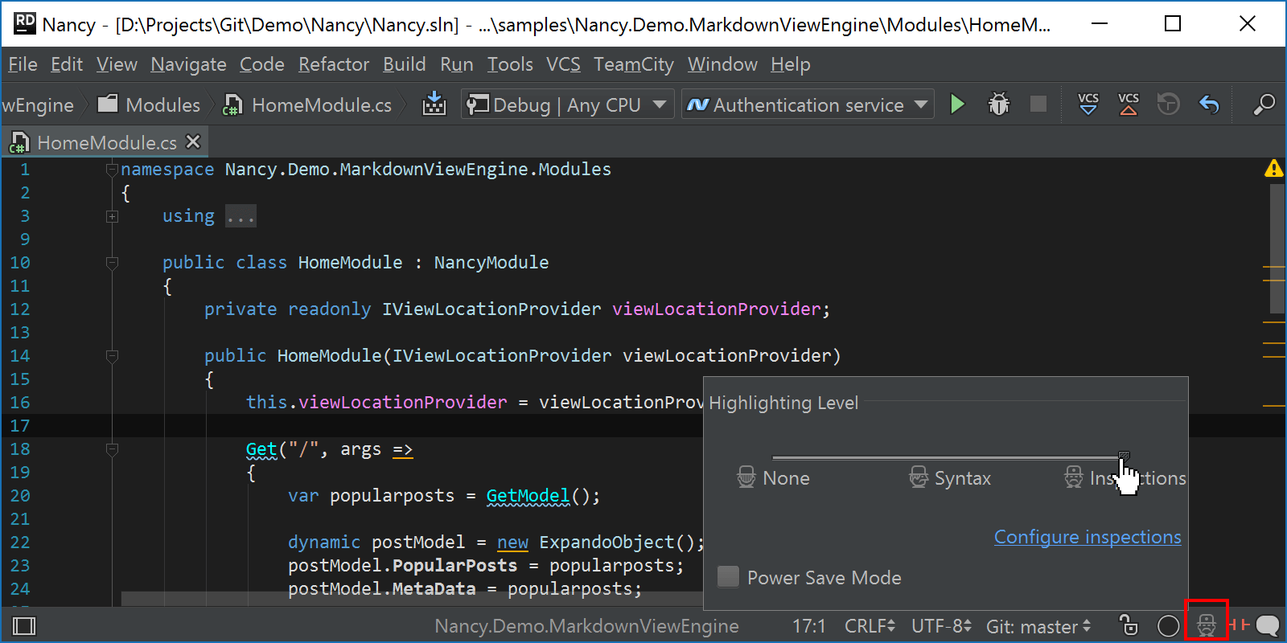This screenshot has height=643, width=1287.
Task: Click the None highlighting level icon
Action: coord(746,477)
